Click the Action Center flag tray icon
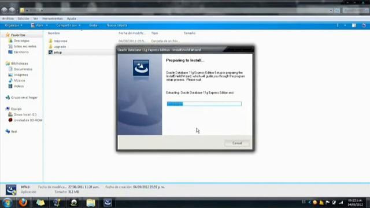The width and height of the screenshot is (370, 208). coord(328,203)
